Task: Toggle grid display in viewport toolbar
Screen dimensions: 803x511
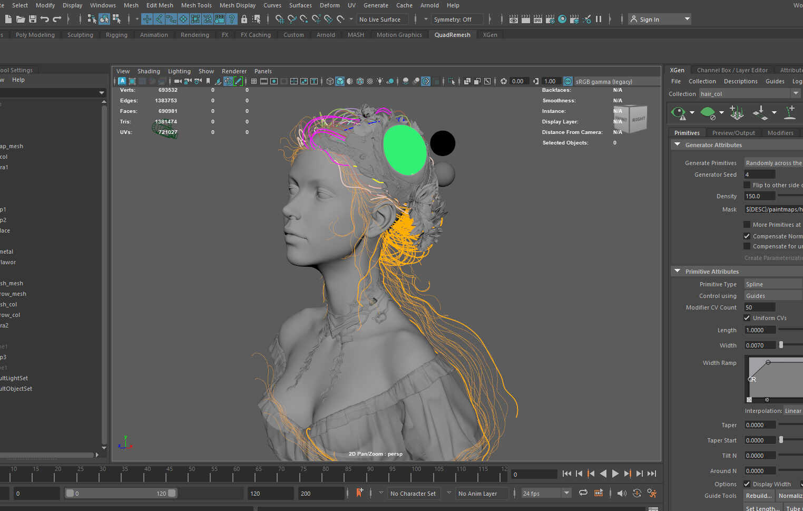Action: pyautogui.click(x=254, y=81)
